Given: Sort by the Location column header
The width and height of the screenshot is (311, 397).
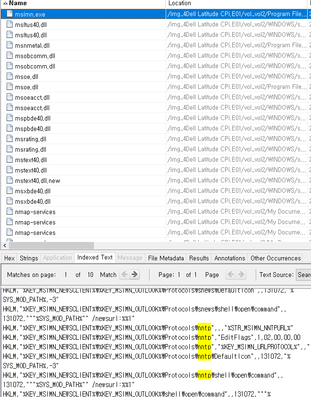Looking at the screenshot, I should point(236,3).
